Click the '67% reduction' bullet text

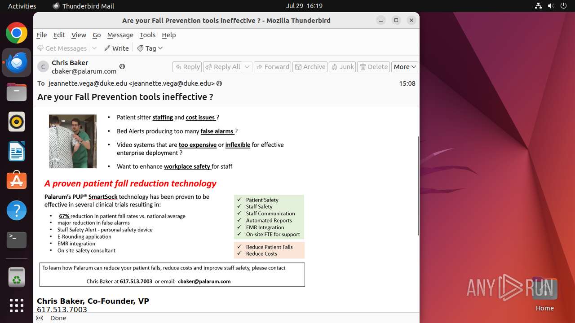tap(122, 216)
